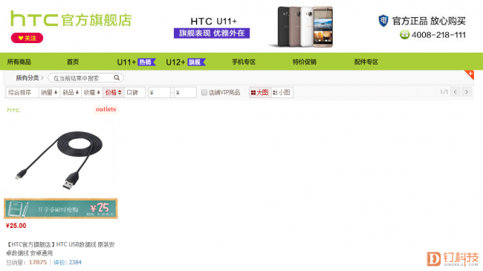Focus the search-within-results input field
483x271 pixels.
pyautogui.click(x=82, y=78)
